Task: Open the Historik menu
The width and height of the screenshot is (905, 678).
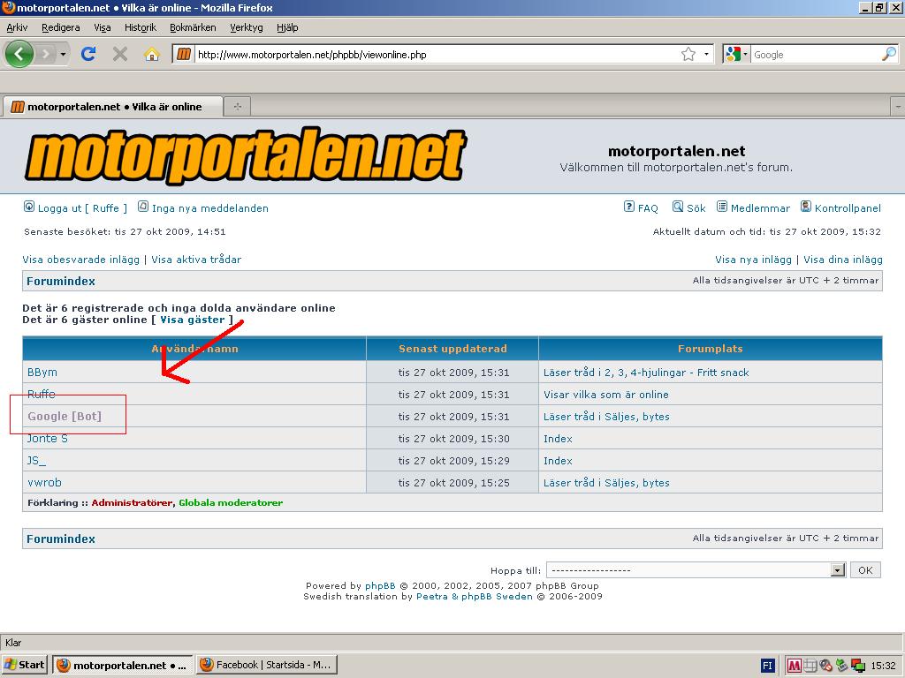Action: point(141,27)
